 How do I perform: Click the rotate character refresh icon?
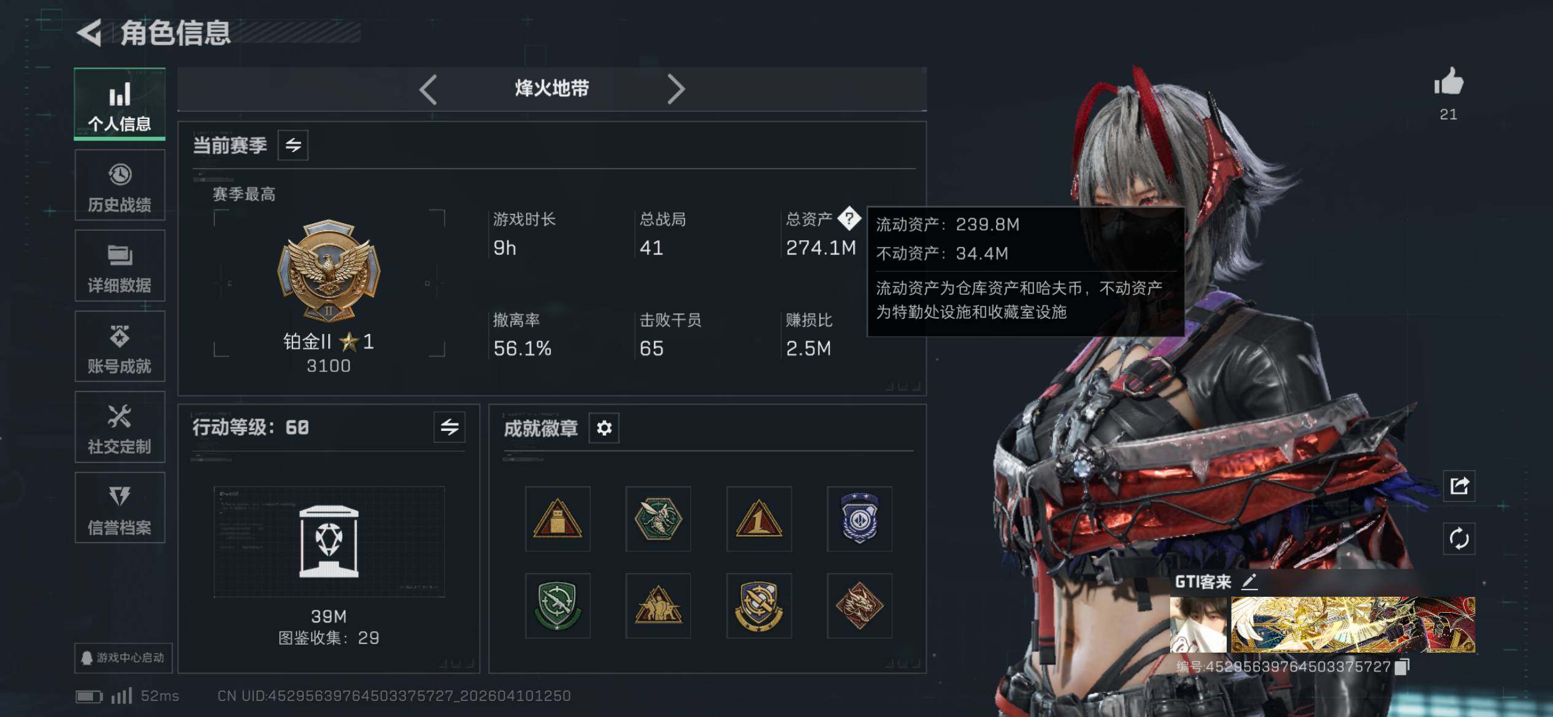tap(1459, 539)
